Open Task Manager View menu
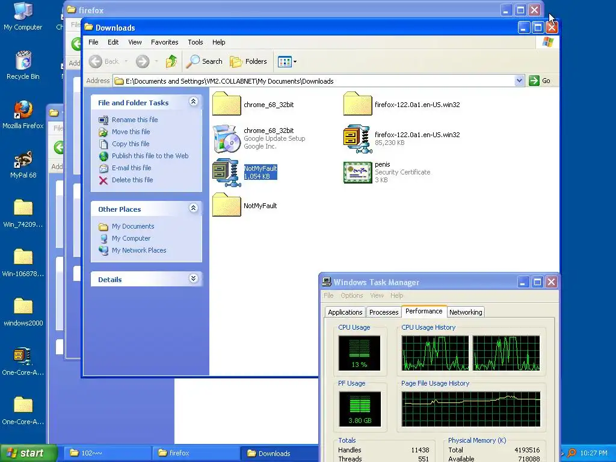Image resolution: width=616 pixels, height=462 pixels. click(377, 295)
